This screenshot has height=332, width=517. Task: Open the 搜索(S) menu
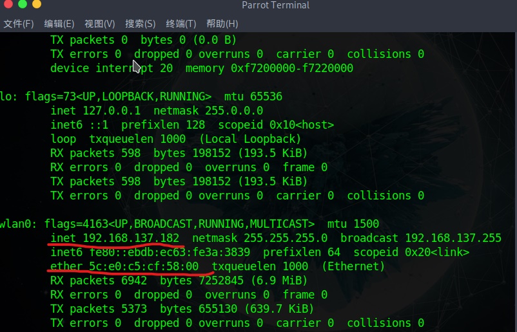[x=140, y=24]
